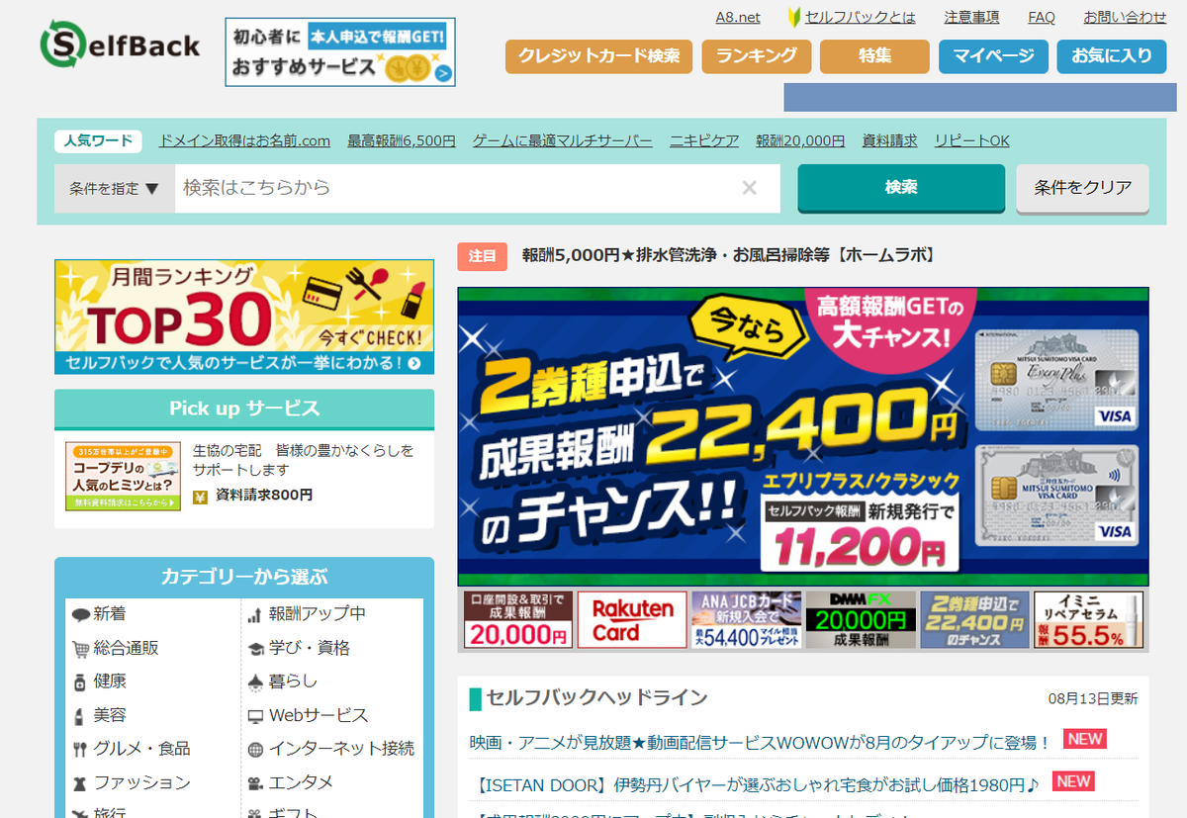The image size is (1187, 818).
Task: Click the 学び・資格 graduation cap icon
Action: tap(254, 649)
